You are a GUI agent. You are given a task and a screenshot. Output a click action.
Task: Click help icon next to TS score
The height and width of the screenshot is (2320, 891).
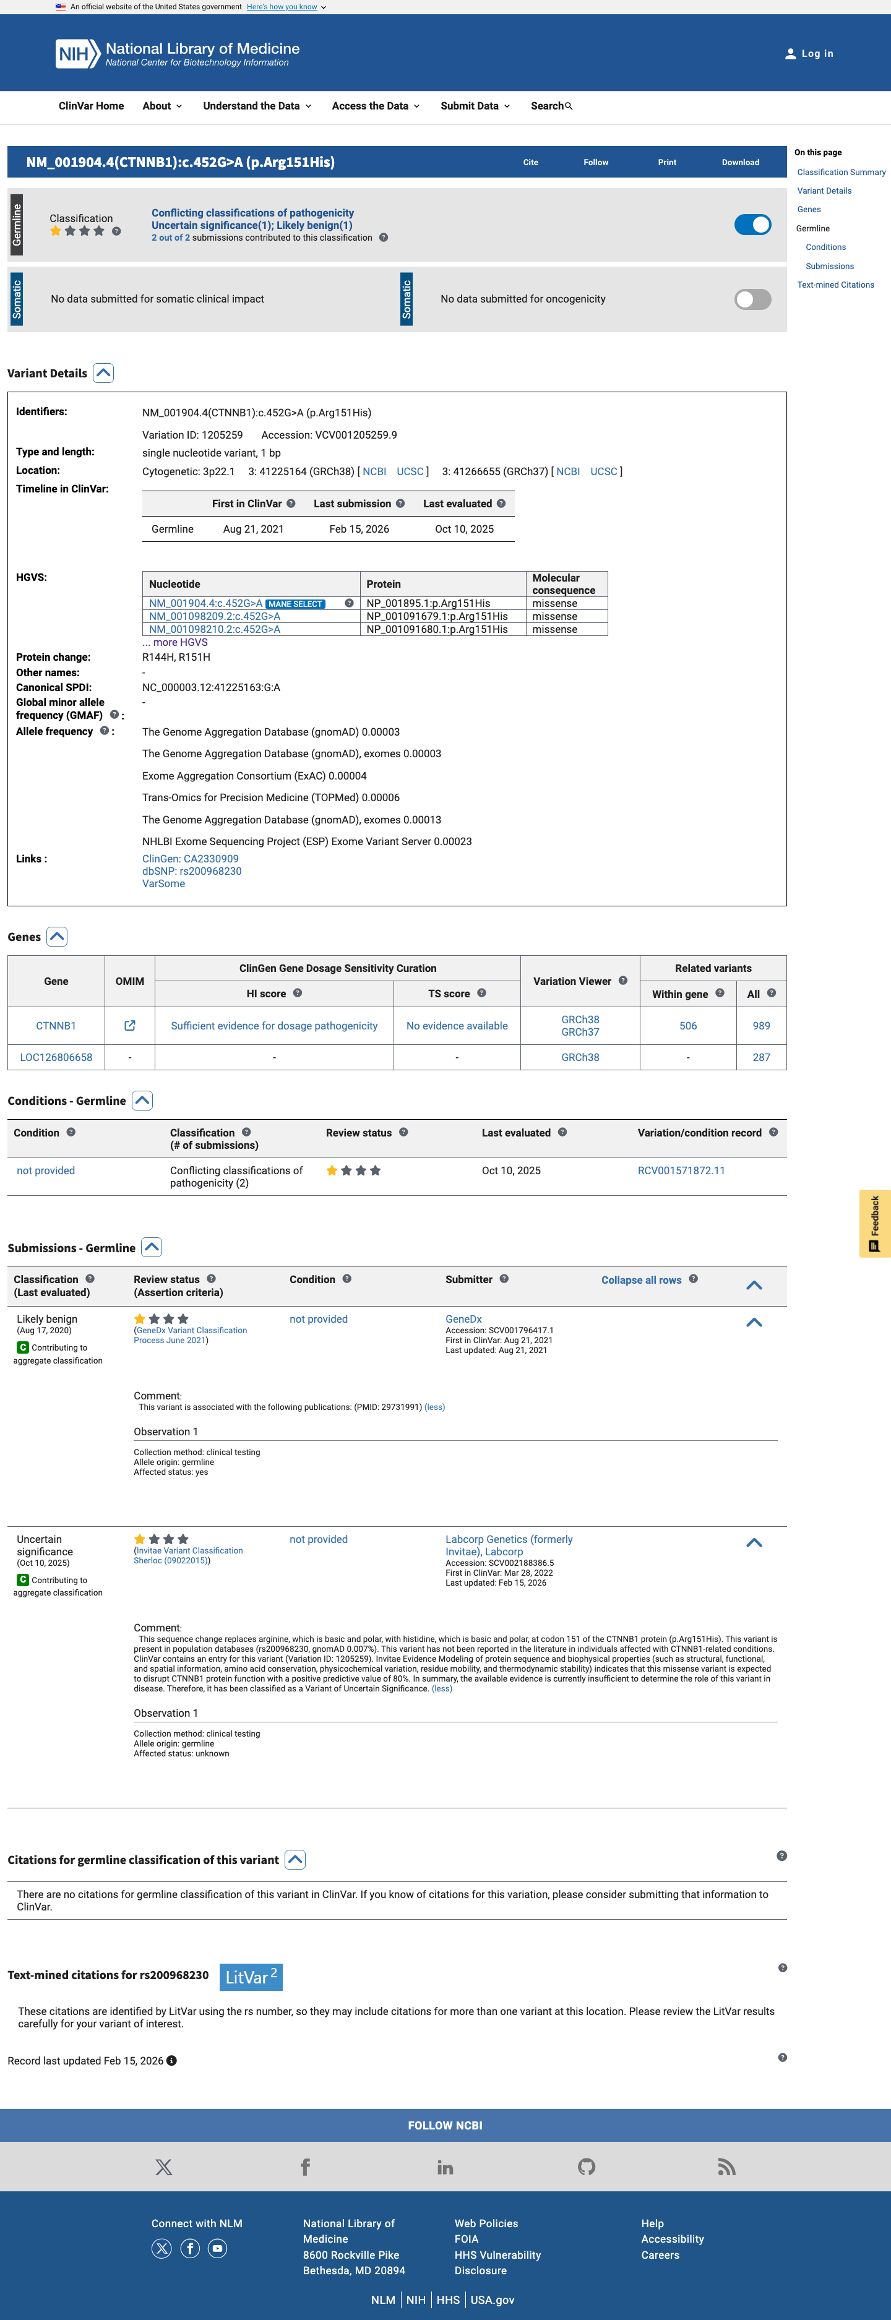481,992
